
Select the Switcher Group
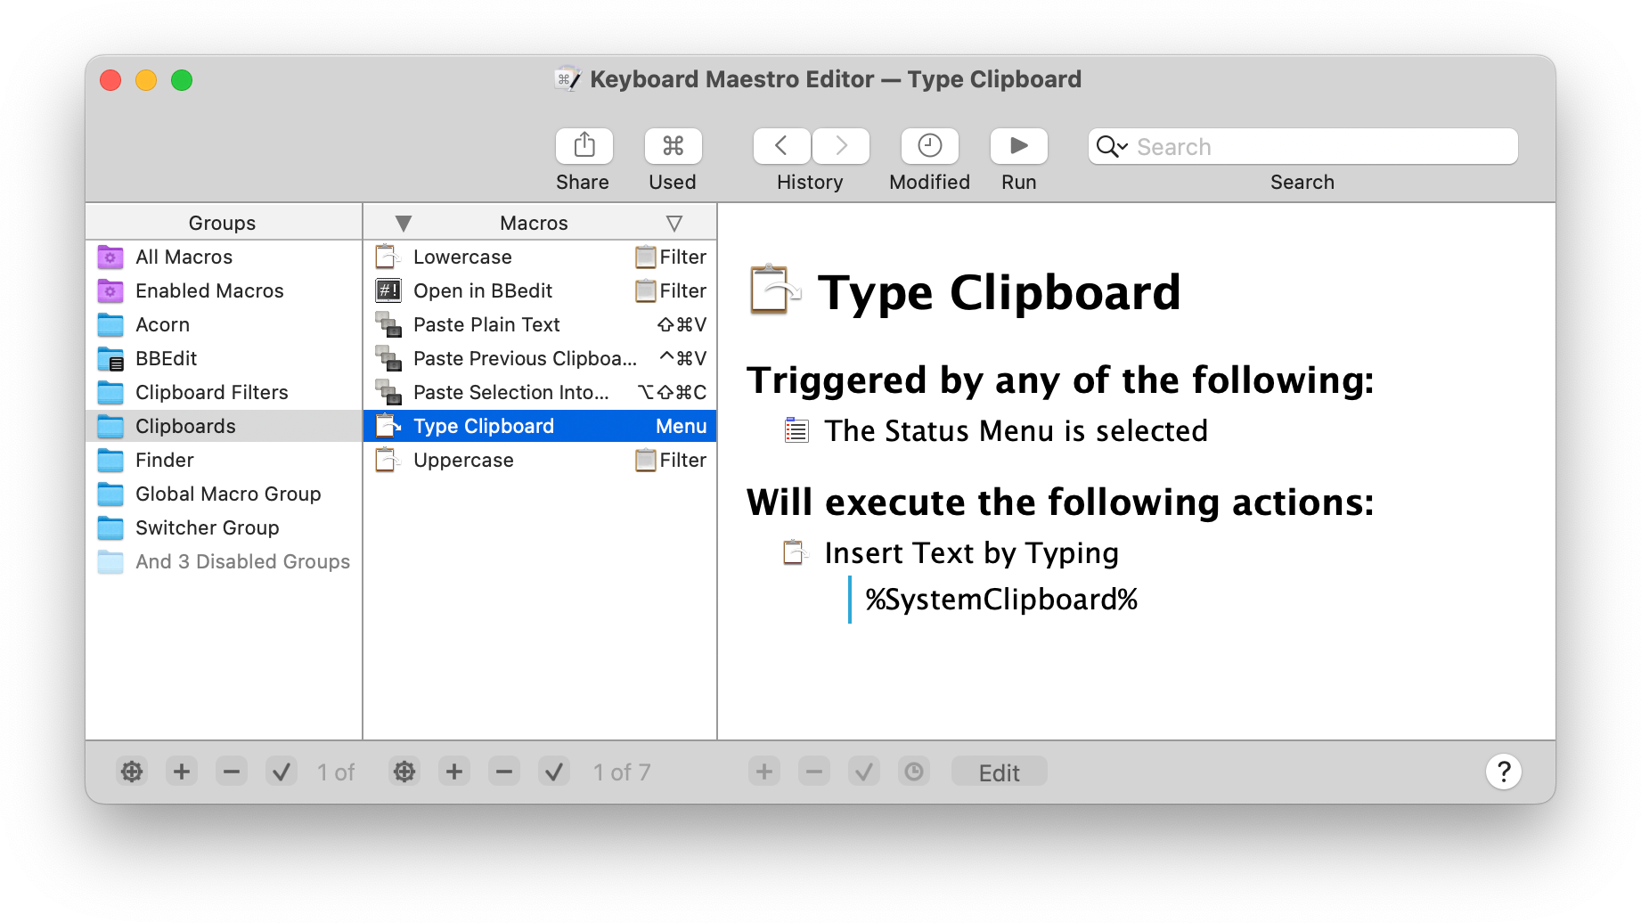223,527
